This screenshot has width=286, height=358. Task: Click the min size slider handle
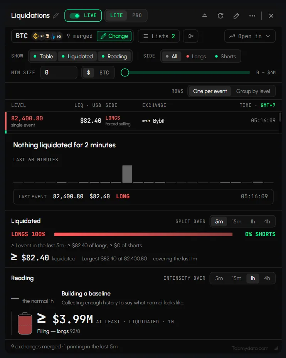pyautogui.click(x=125, y=73)
